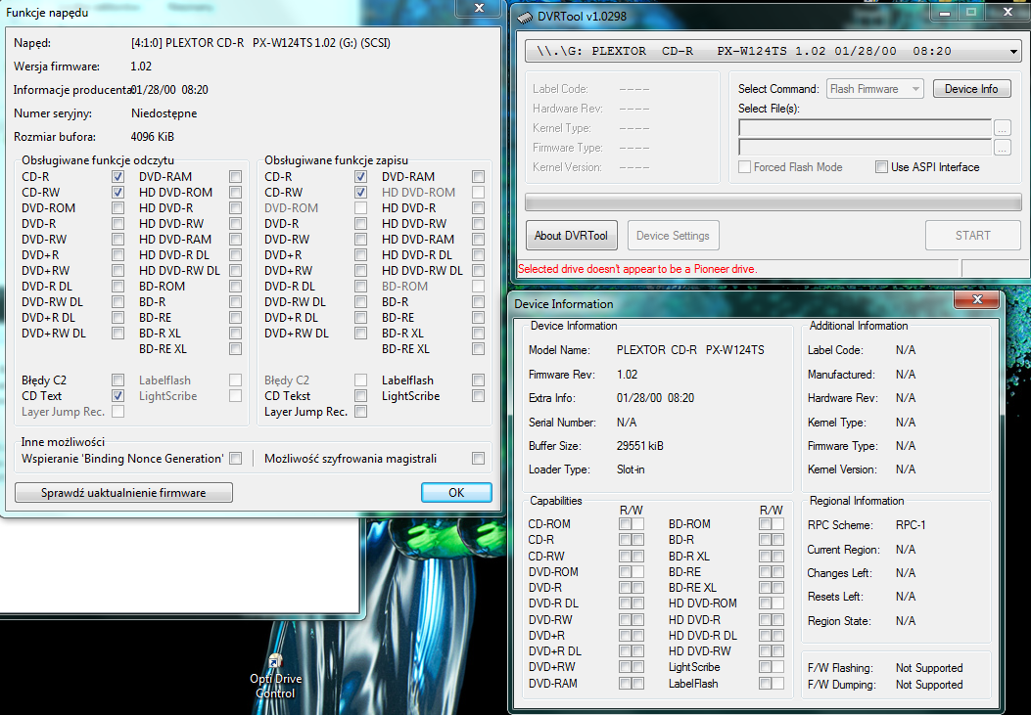Click the LabelFlash capability box in Device Information
The width and height of the screenshot is (1031, 715).
coord(765,684)
